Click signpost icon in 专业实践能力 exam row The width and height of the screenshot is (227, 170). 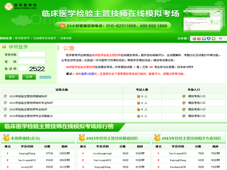click(x=184, y=116)
